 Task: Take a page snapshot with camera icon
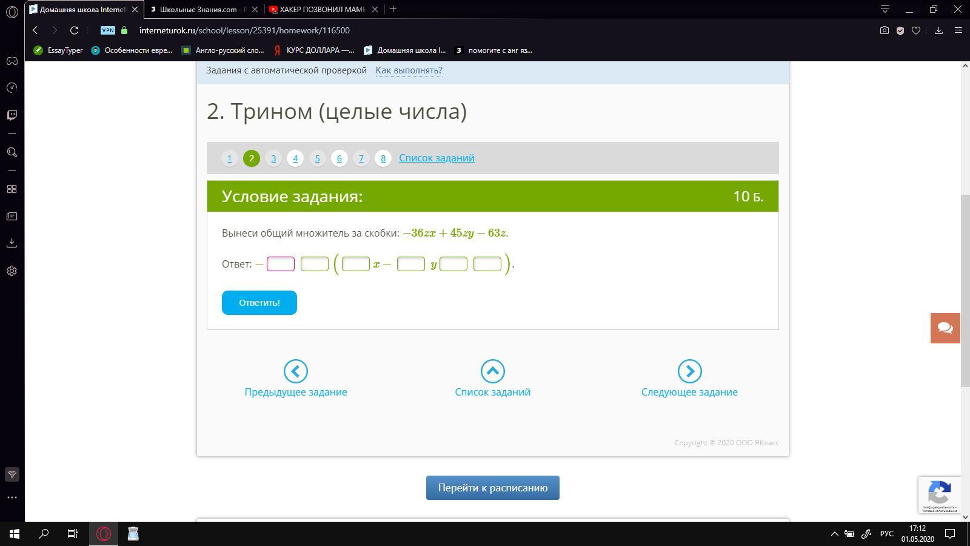coord(885,30)
